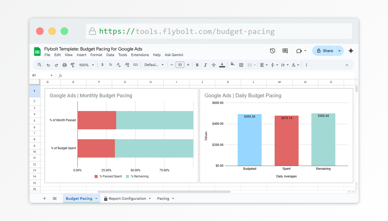The image size is (388, 221).
Task: Open the fill color paint bucket
Action: tap(233, 65)
